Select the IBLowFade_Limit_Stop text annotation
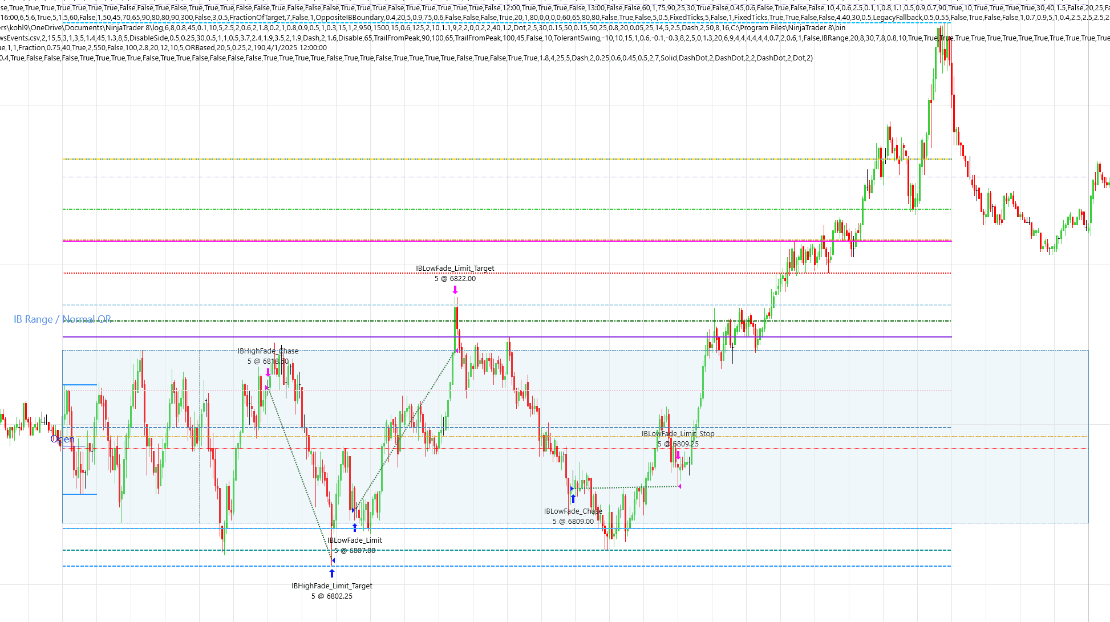The height and width of the screenshot is (622, 1110). point(678,434)
